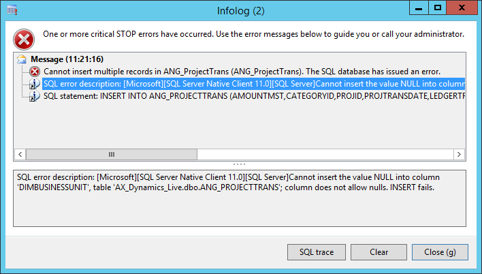Click the Close (g) button
This screenshot has width=482, height=274.
pyautogui.click(x=440, y=252)
